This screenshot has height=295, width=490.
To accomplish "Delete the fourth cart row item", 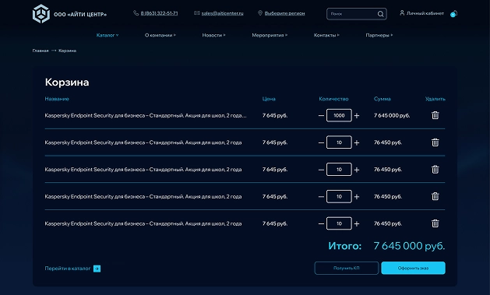I will (x=435, y=196).
